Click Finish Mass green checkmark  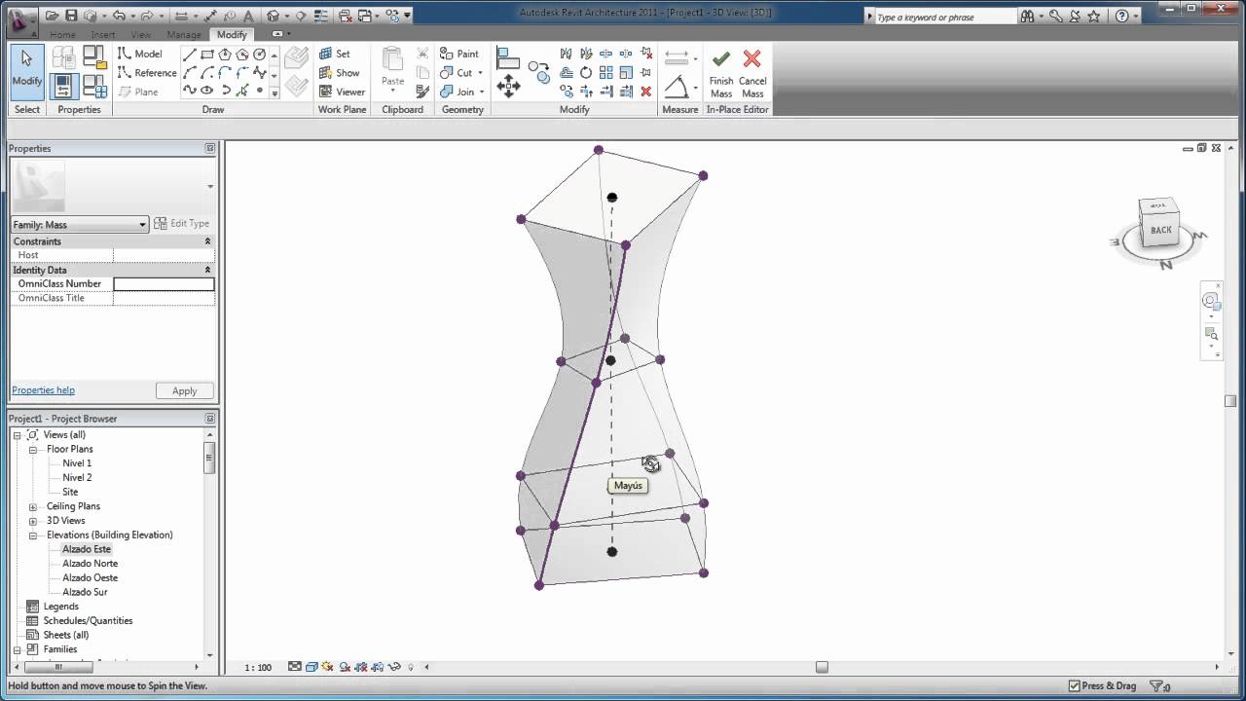721,74
